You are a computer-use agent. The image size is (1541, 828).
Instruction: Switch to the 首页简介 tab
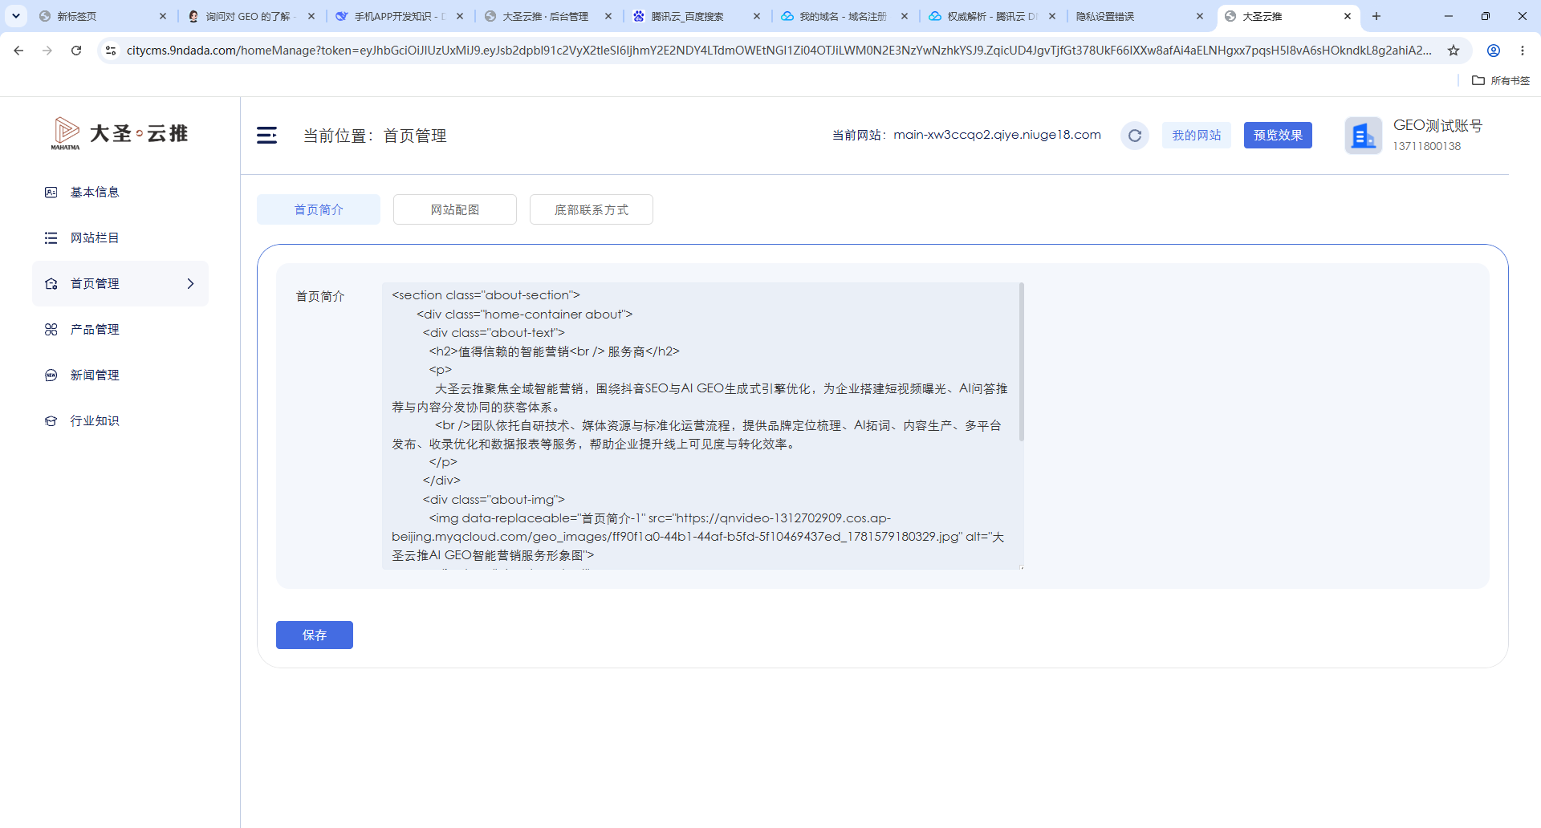[x=319, y=209]
